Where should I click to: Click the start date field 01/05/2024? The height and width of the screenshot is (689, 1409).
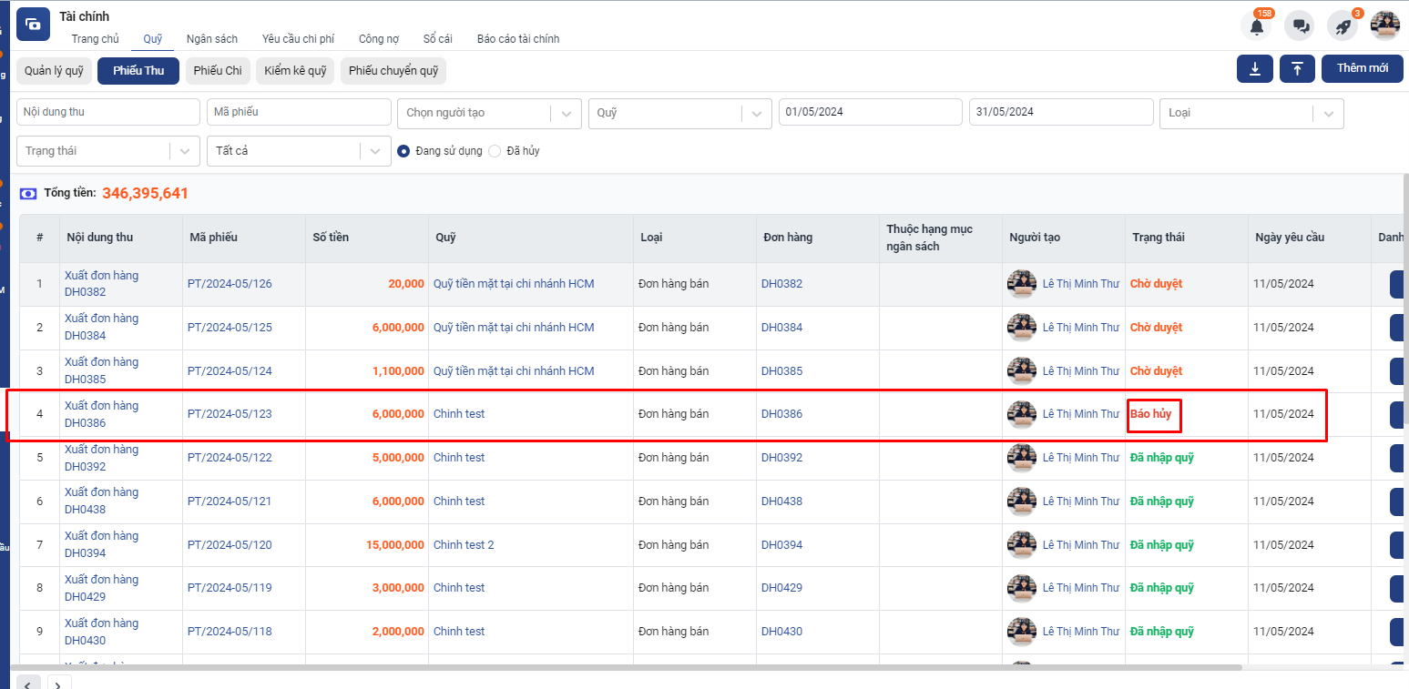[870, 112]
